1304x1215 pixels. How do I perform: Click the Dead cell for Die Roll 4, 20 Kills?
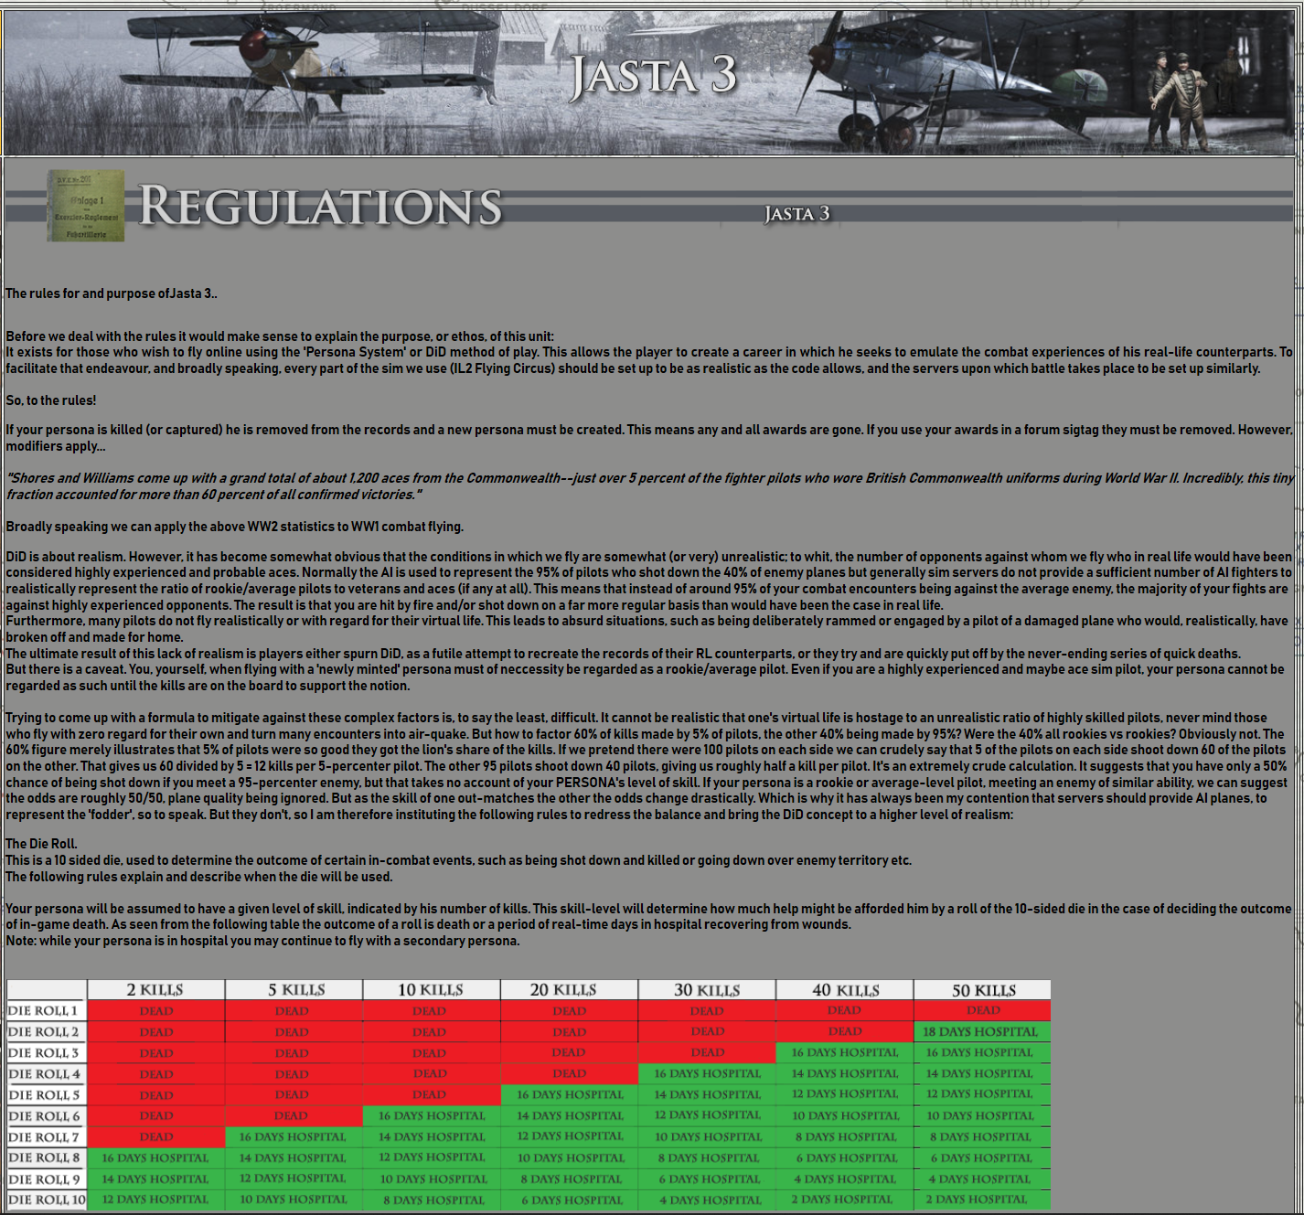(x=570, y=1073)
